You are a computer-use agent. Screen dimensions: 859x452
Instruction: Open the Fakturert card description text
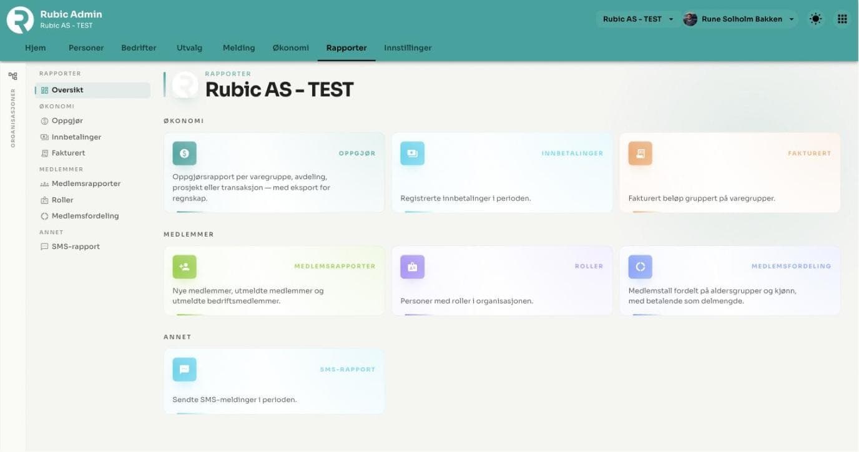pos(702,199)
